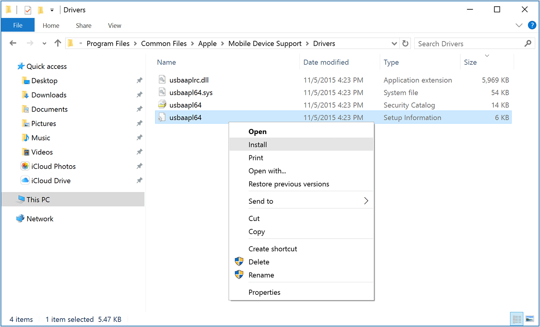The height and width of the screenshot is (327, 540).
Task: Open the recent locations dropdown arrow
Action: [44, 44]
